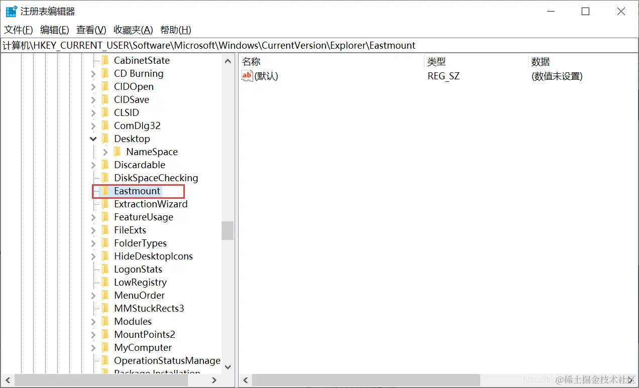Screen dimensions: 639x388
Task: Click the Registry Editor title bar icon
Action: [x=11, y=11]
